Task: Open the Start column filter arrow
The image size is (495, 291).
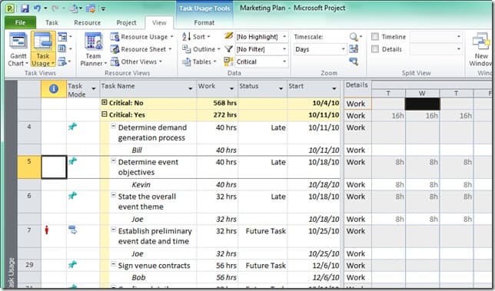Action: point(334,89)
